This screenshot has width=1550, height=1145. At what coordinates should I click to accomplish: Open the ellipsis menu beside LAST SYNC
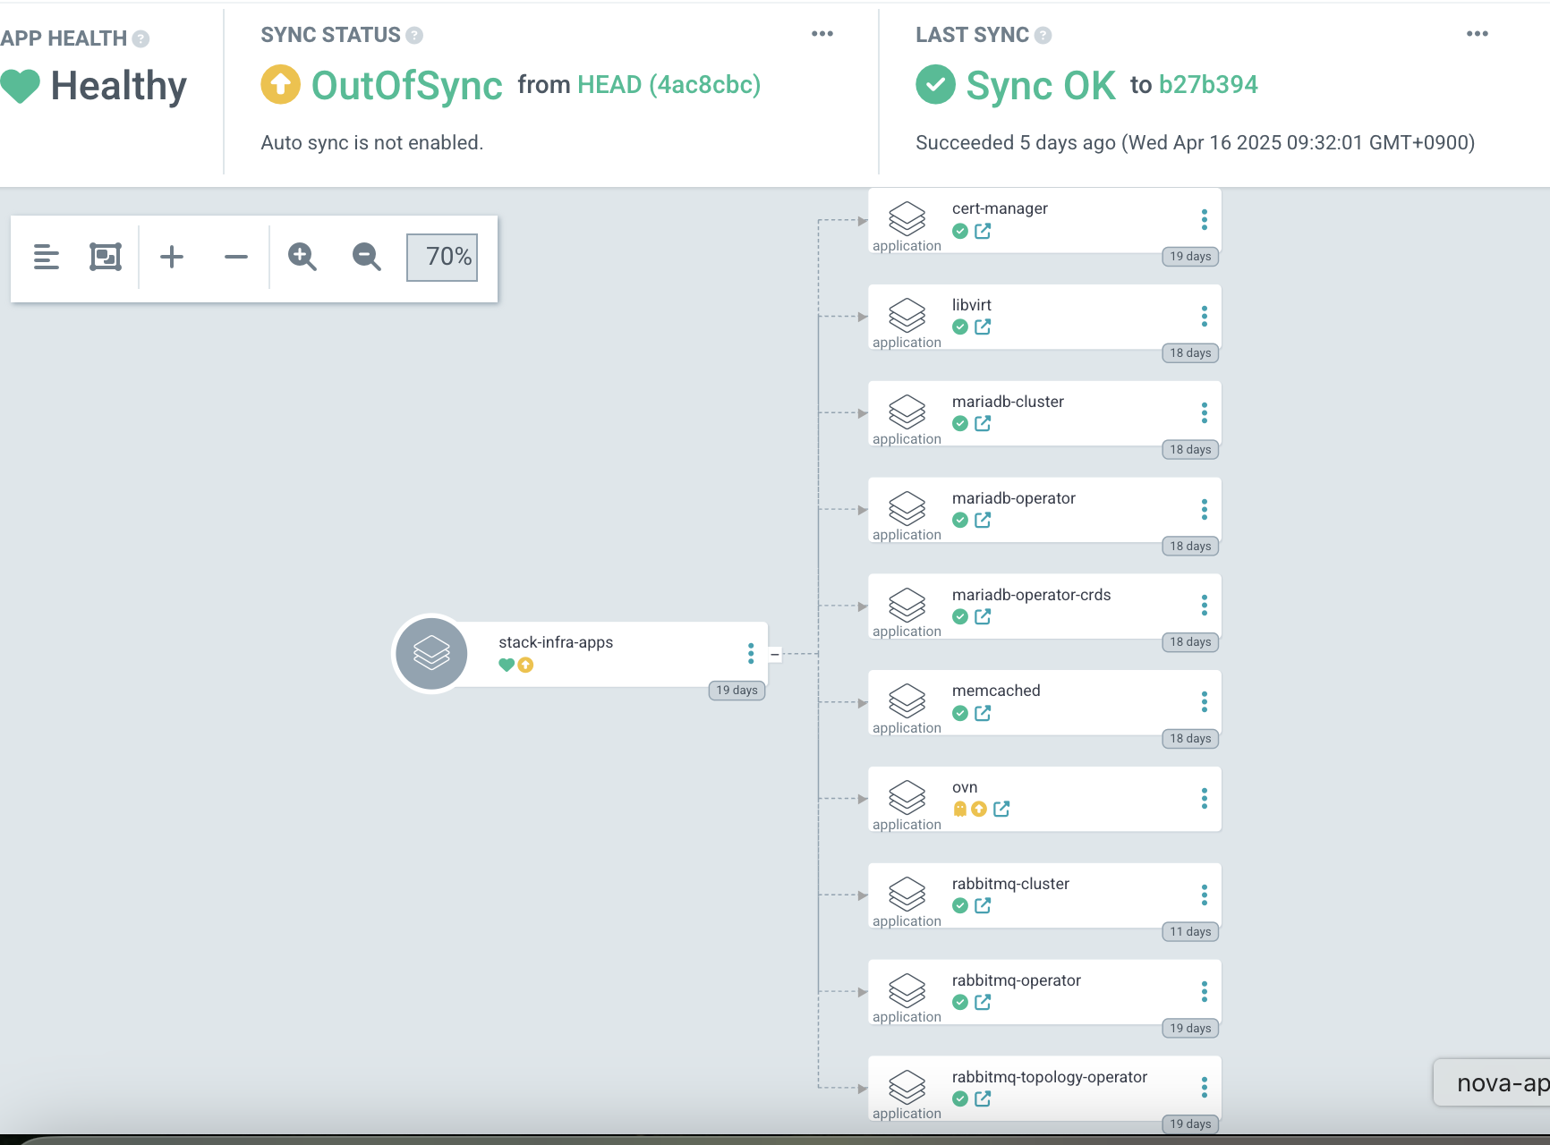click(1477, 33)
